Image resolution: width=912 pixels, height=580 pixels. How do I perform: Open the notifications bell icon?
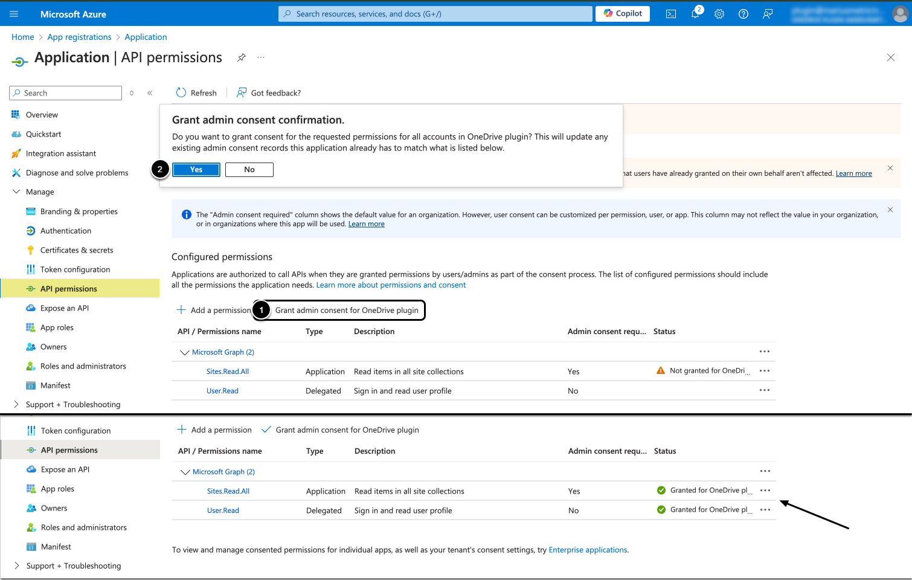point(695,14)
